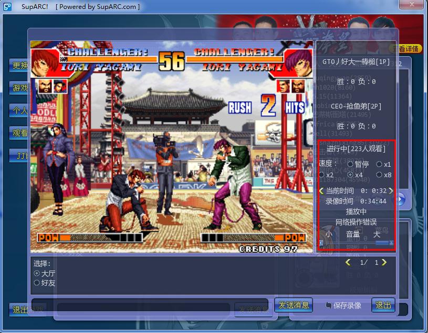Click player name GTO丿好大一棒槌[1P]

[x=356, y=62]
